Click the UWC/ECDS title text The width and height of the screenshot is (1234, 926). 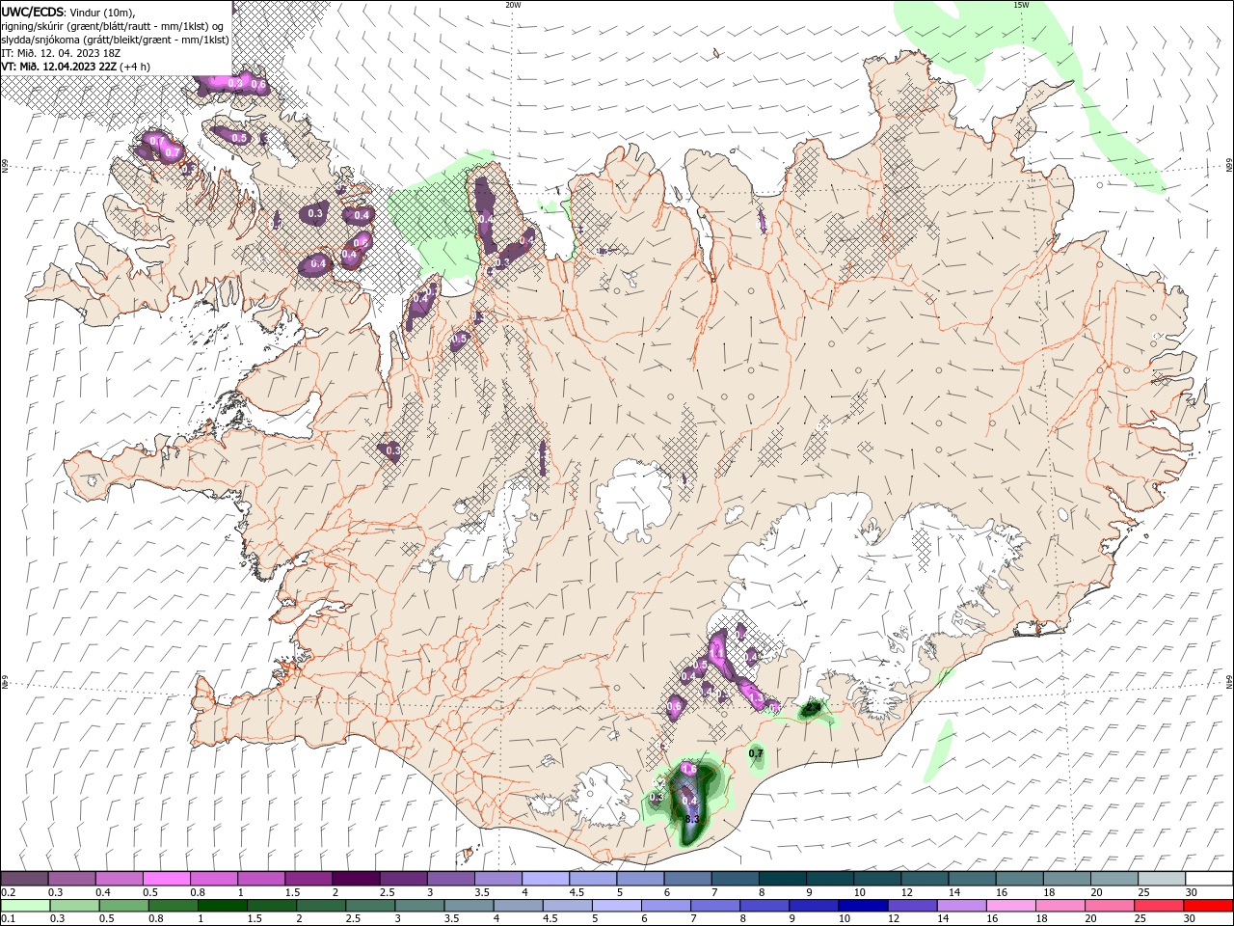[34, 12]
